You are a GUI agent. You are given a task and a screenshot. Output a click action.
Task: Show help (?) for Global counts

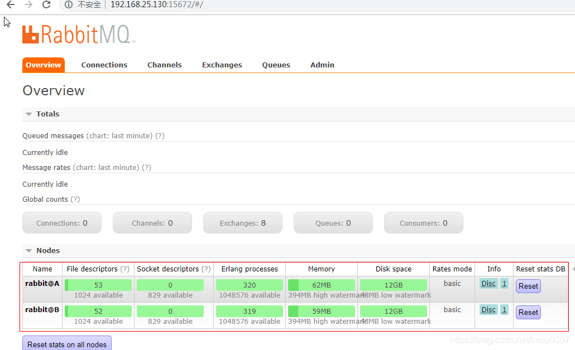click(75, 200)
